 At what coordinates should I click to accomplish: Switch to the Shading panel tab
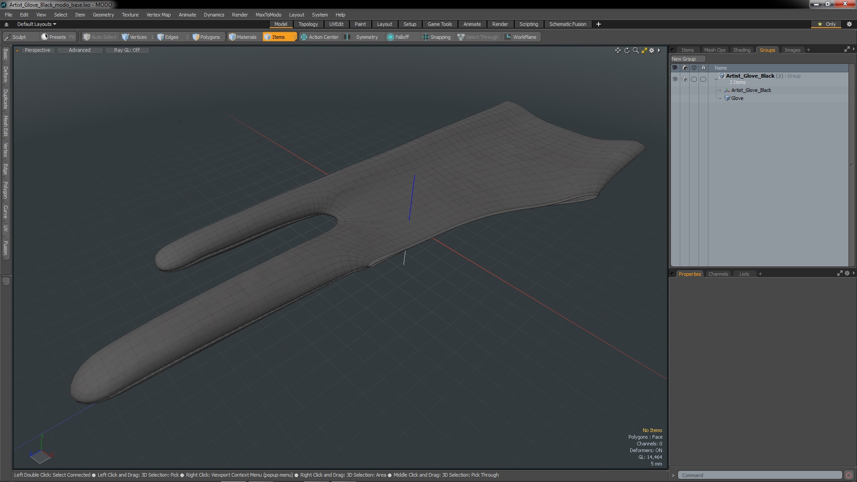tap(742, 50)
